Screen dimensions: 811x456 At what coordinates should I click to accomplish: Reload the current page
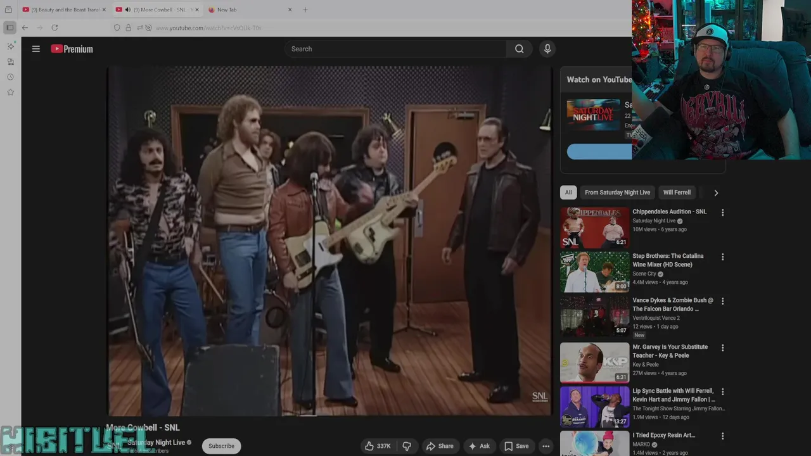point(54,28)
